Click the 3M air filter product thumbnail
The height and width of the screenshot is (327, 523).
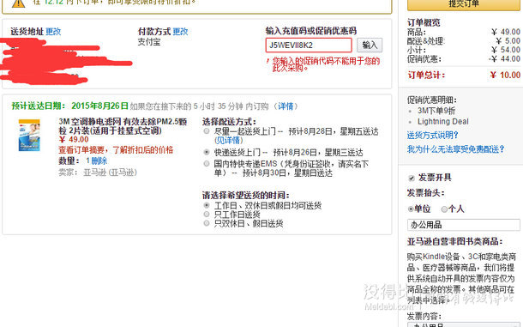coord(29,136)
